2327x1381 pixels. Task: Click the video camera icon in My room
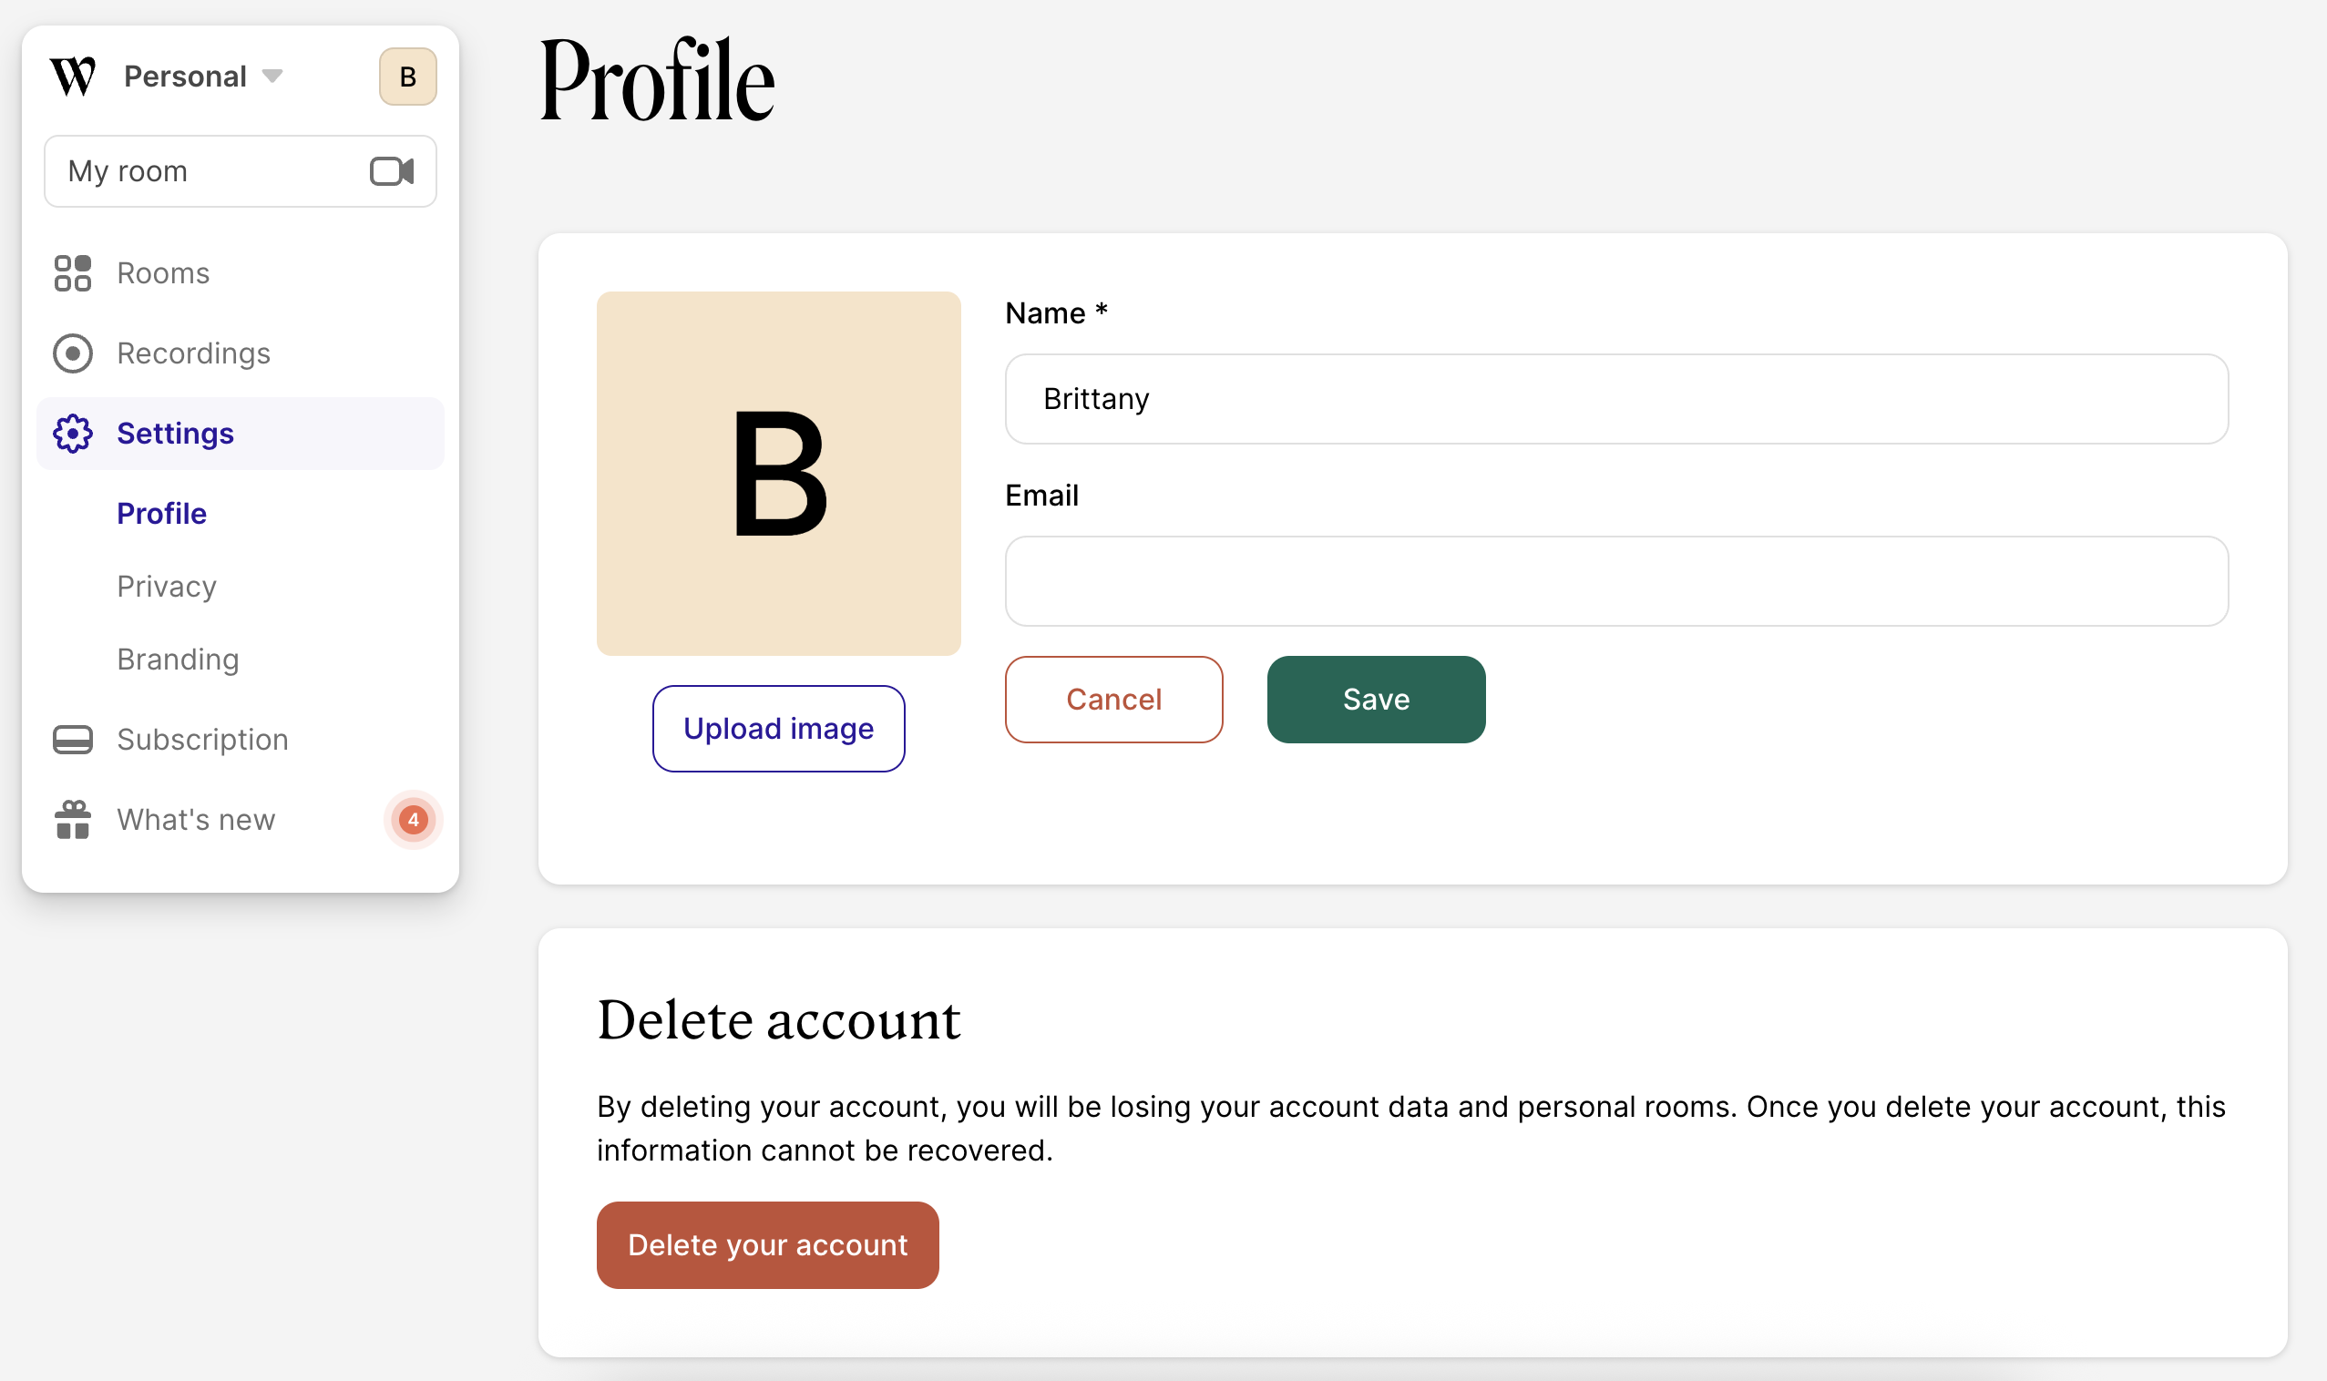coord(391,171)
